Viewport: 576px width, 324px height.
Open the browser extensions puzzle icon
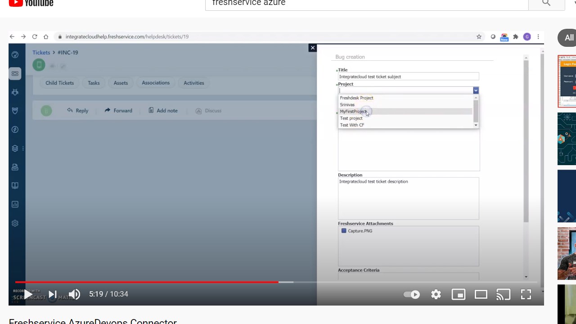(x=516, y=37)
